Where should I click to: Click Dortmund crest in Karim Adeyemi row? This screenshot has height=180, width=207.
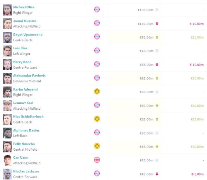pos(97,92)
